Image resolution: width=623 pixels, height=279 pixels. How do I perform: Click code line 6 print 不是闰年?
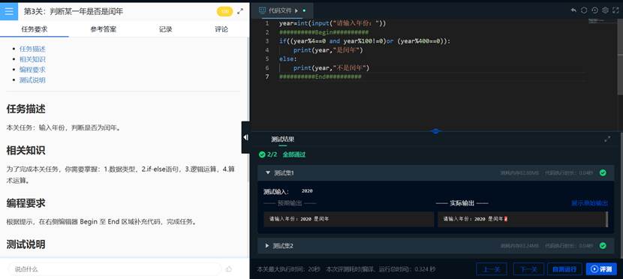(331, 67)
